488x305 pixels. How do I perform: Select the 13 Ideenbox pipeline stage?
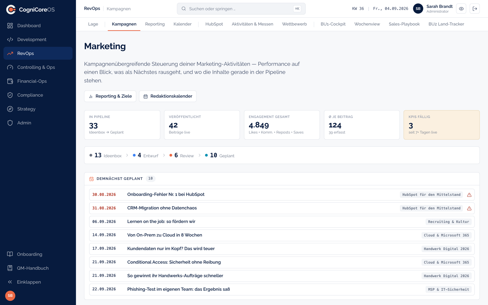pos(106,155)
